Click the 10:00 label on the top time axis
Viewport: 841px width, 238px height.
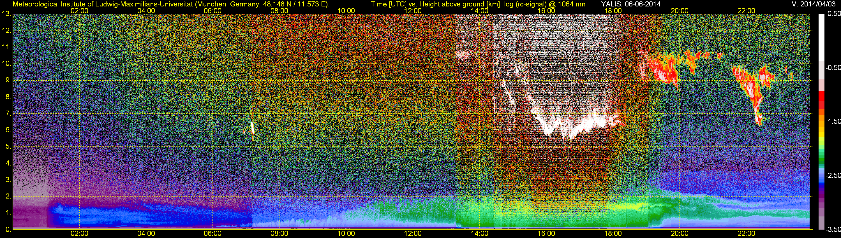[346, 11]
